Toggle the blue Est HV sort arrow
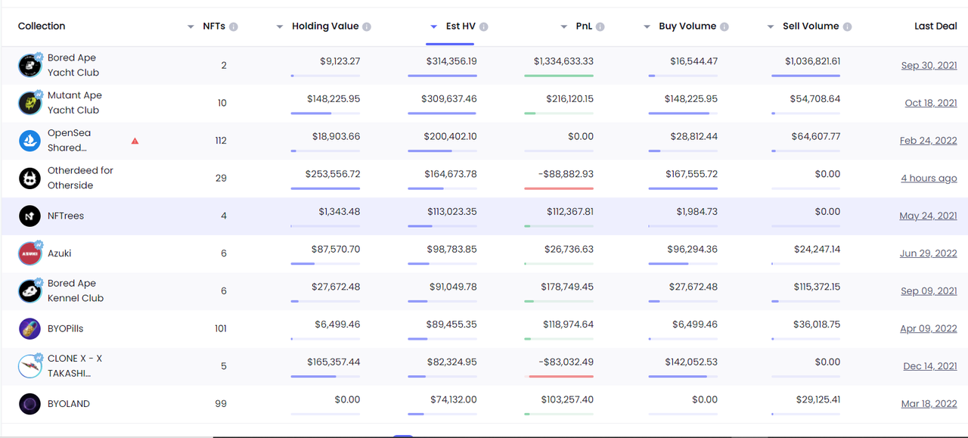The height and width of the screenshot is (438, 968). tap(433, 27)
